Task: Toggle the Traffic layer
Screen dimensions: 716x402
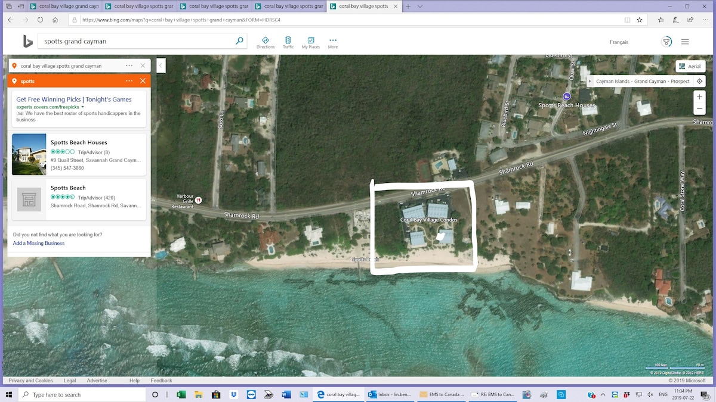Action: click(x=288, y=42)
